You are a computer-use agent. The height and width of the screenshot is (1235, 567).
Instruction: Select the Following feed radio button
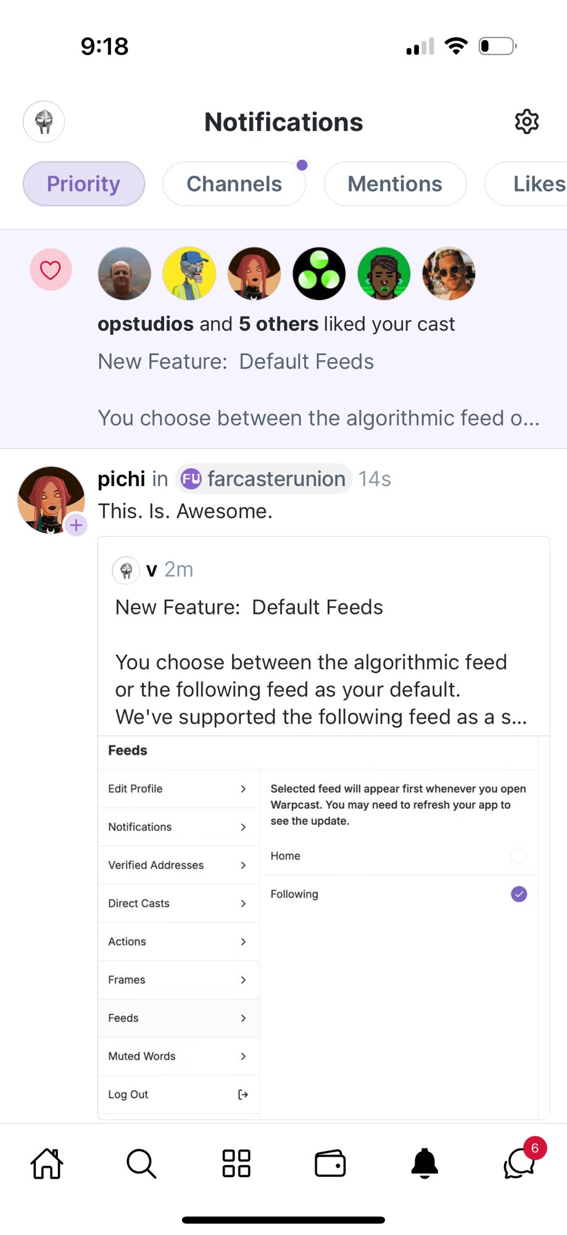click(519, 894)
